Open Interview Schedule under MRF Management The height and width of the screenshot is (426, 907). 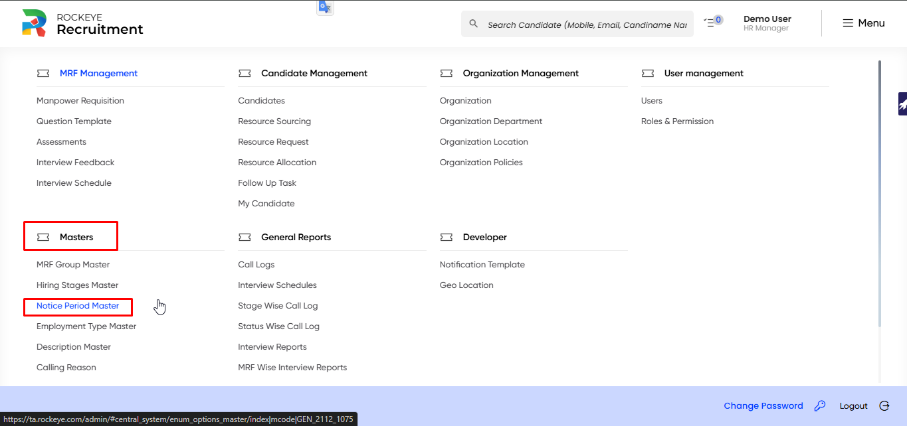[74, 183]
